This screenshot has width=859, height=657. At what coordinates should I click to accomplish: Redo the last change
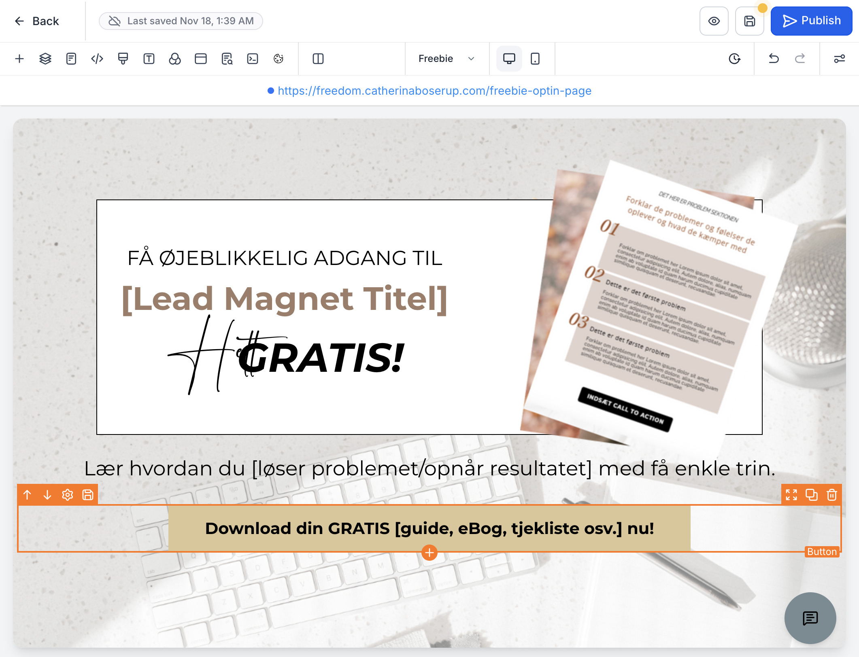click(800, 59)
